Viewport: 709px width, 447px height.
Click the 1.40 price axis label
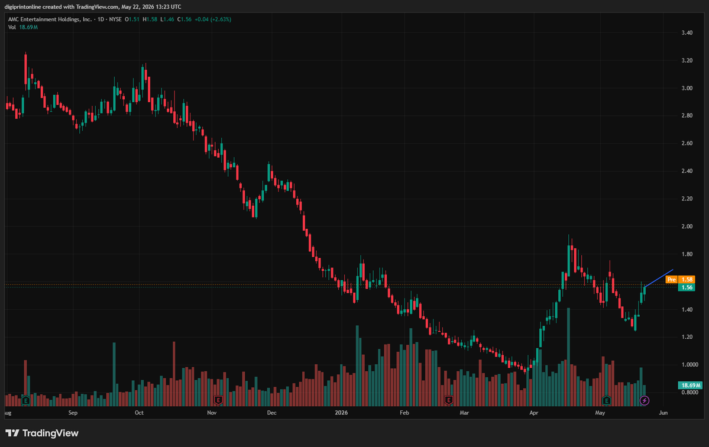click(x=687, y=310)
